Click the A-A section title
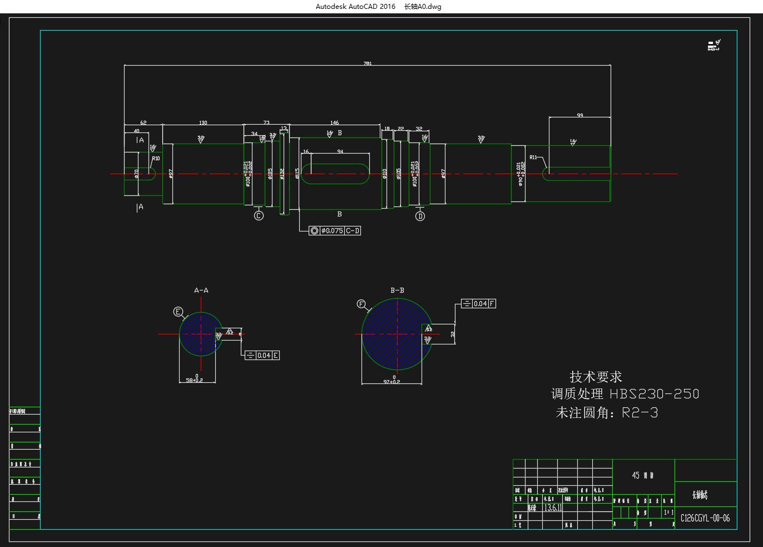 coord(201,290)
